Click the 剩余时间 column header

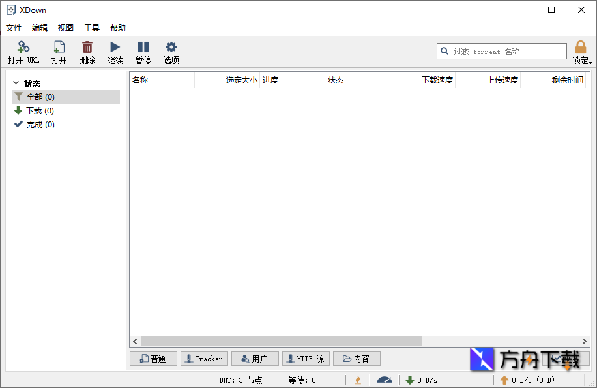[x=568, y=80]
